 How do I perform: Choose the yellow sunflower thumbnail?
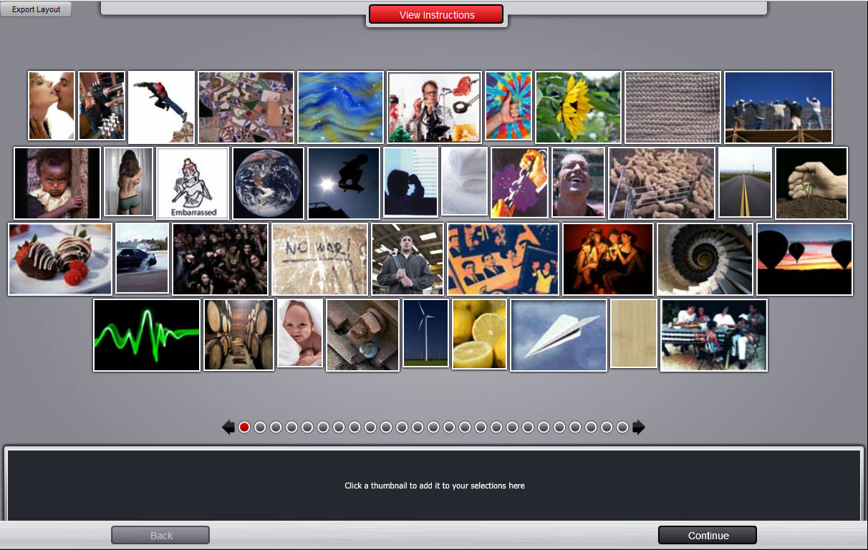[578, 107]
